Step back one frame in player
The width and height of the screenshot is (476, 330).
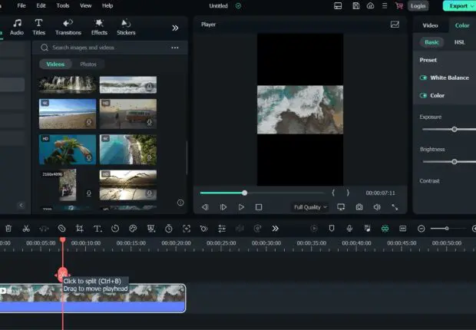[205, 207]
